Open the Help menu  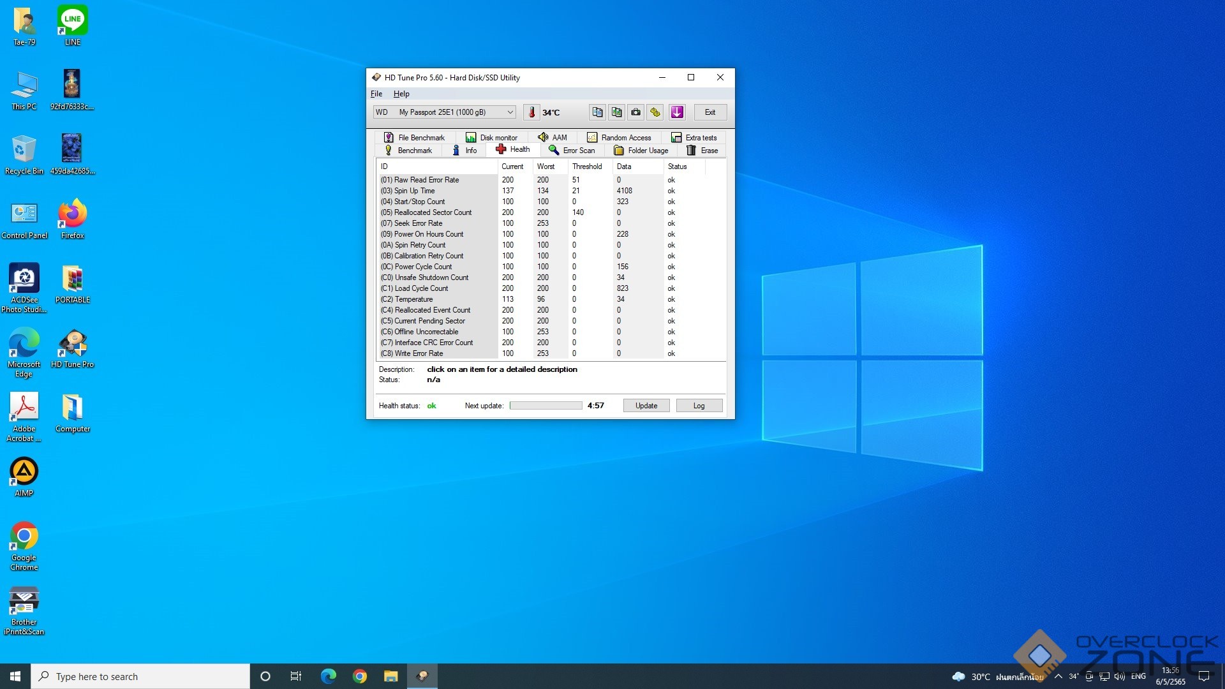pyautogui.click(x=401, y=94)
